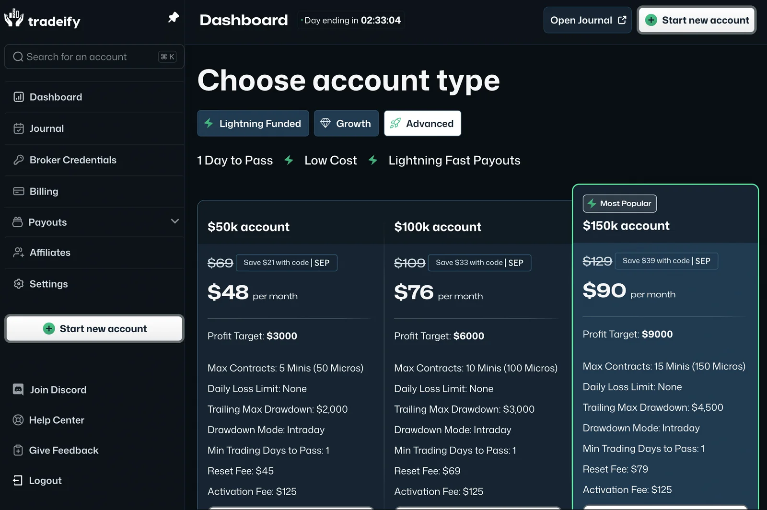Select the Lightning Funded account type tab
The image size is (767, 510).
253,123
